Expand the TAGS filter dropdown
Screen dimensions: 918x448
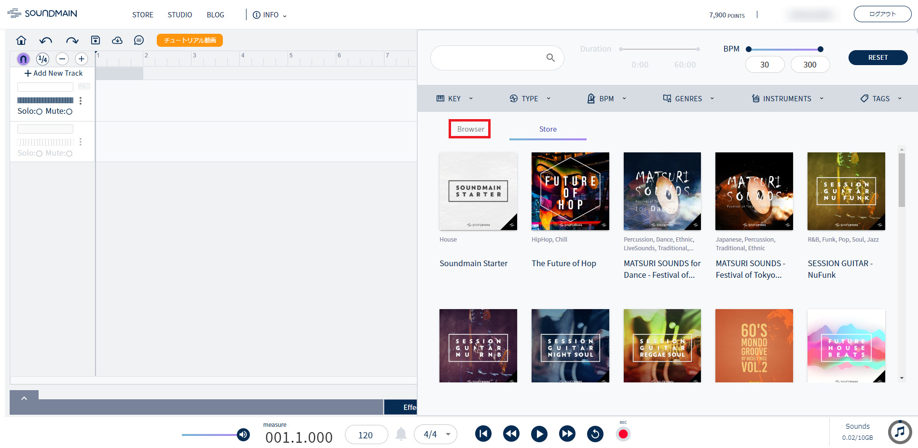coord(881,98)
